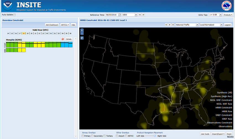Image resolution: width=235 pixels, height=139 pixels.
Task: Zoom in on the map
Action: pos(82,30)
